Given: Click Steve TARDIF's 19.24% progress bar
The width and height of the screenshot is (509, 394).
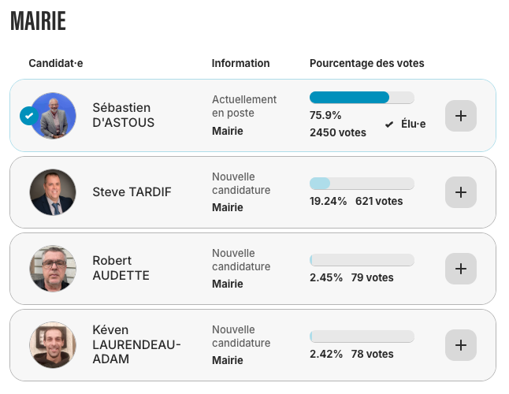Looking at the screenshot, I should 362,184.
